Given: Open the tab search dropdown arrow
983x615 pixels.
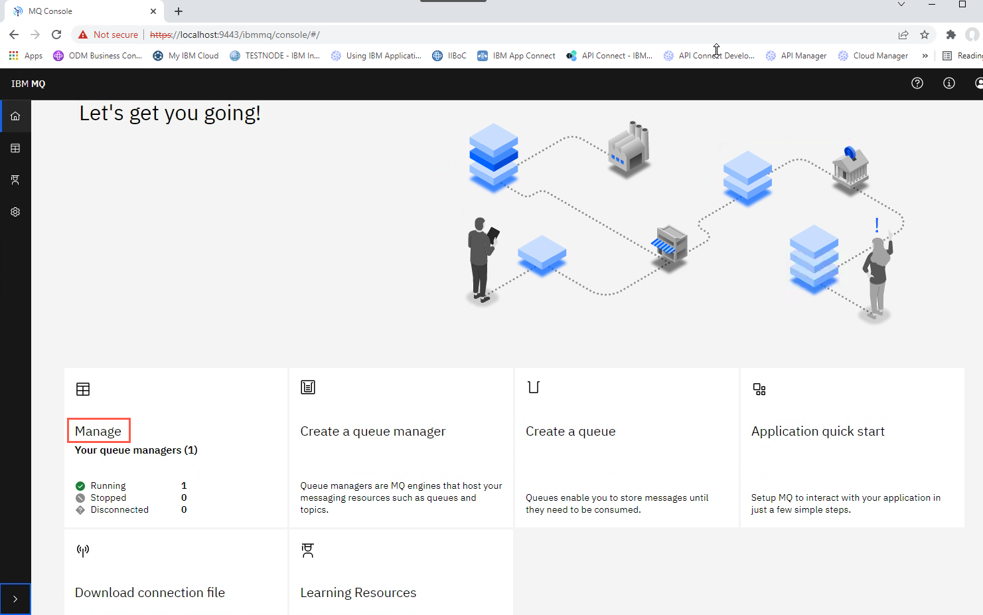Looking at the screenshot, I should [x=901, y=5].
